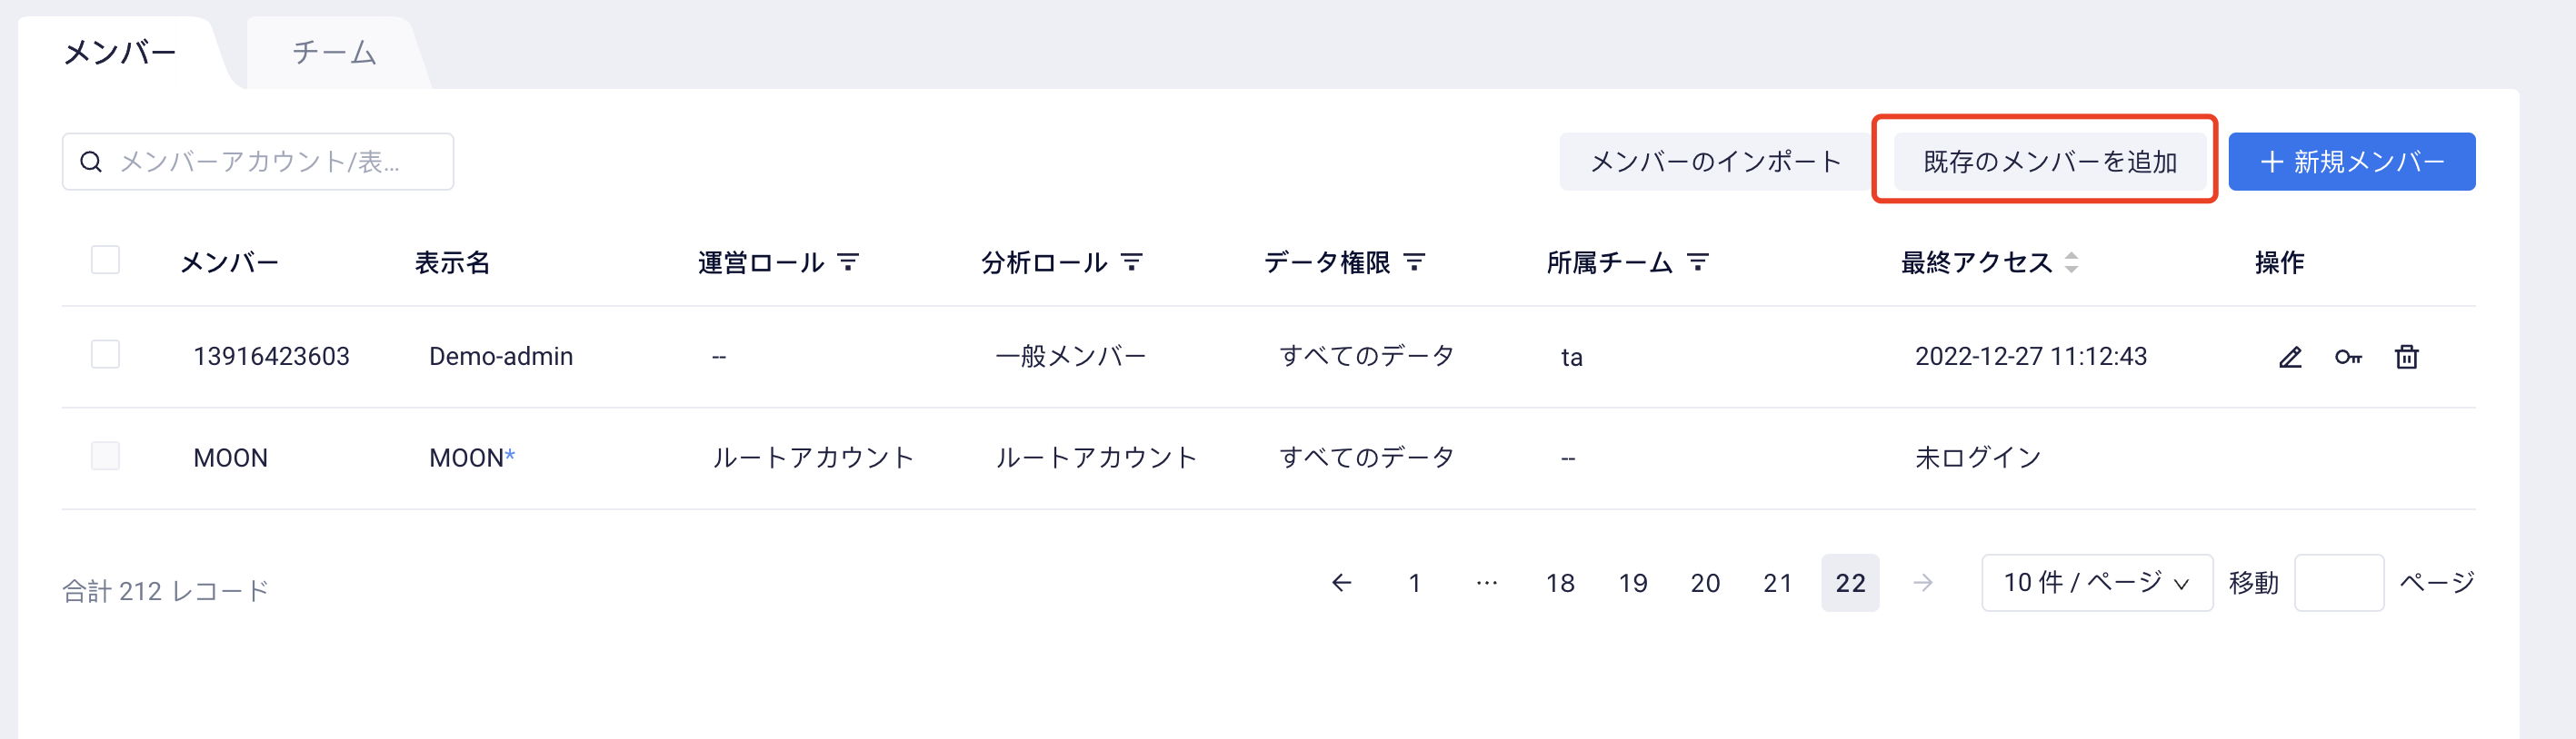Click the page jump input box

point(2339,582)
